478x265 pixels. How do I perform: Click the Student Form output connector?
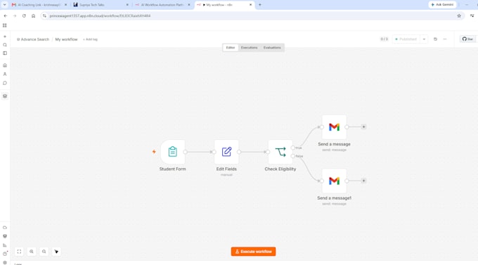point(185,152)
